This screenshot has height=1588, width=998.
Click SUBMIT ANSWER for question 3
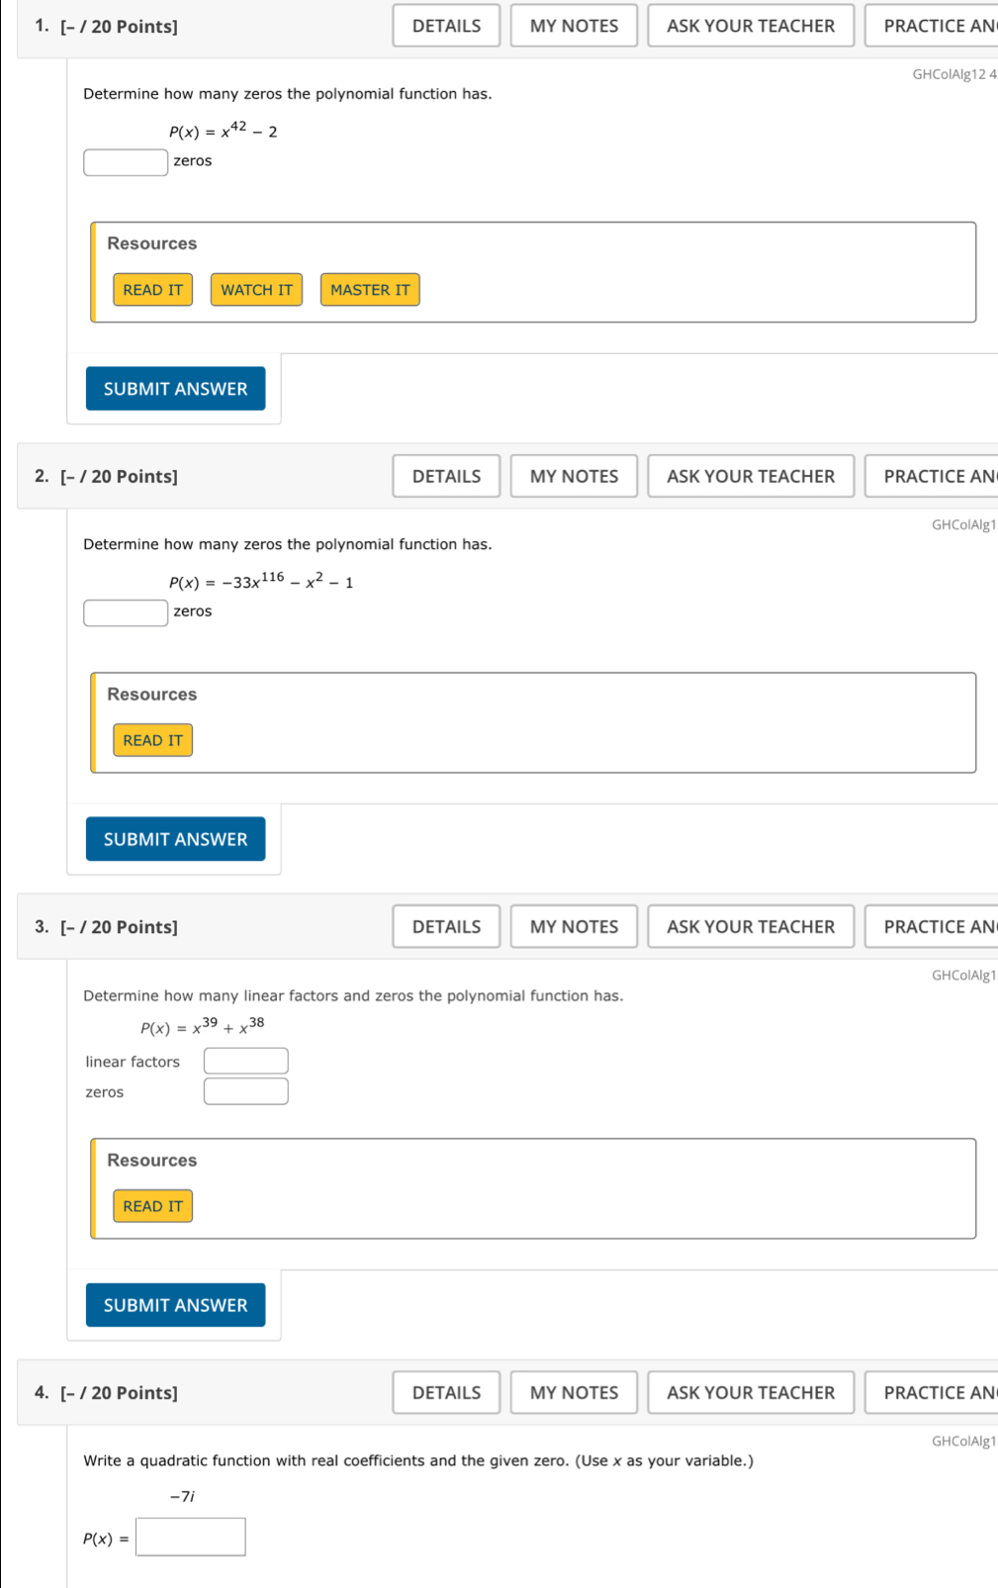click(x=175, y=1305)
